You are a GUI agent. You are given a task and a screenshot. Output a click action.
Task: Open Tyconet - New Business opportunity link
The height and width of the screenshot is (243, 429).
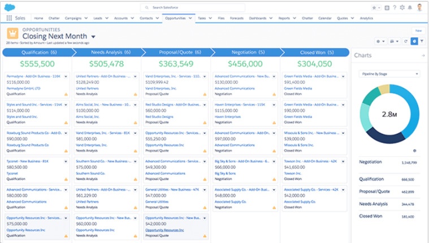[x=27, y=161]
